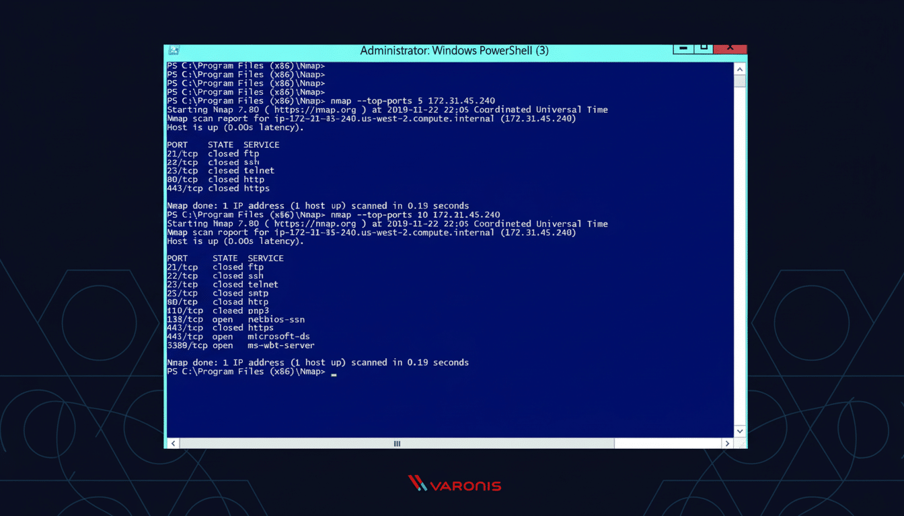
Task: Click the scroll-down arrow on the vertical scrollbar
Action: [739, 431]
